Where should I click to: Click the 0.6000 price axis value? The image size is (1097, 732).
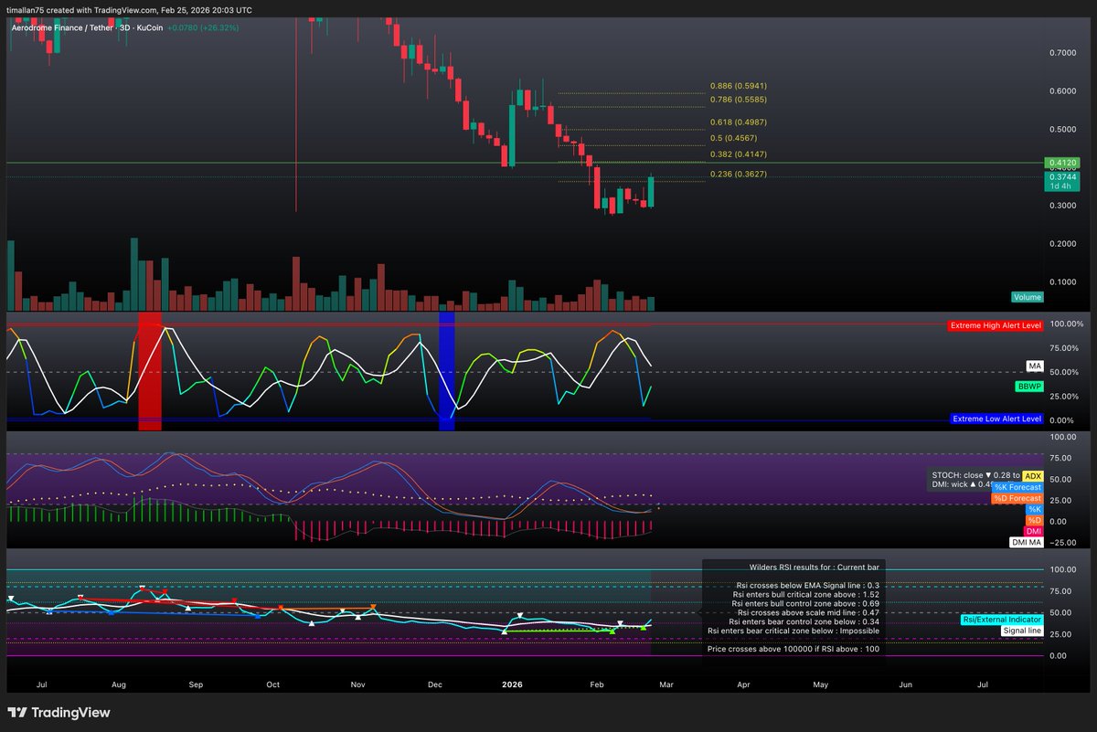point(1063,90)
